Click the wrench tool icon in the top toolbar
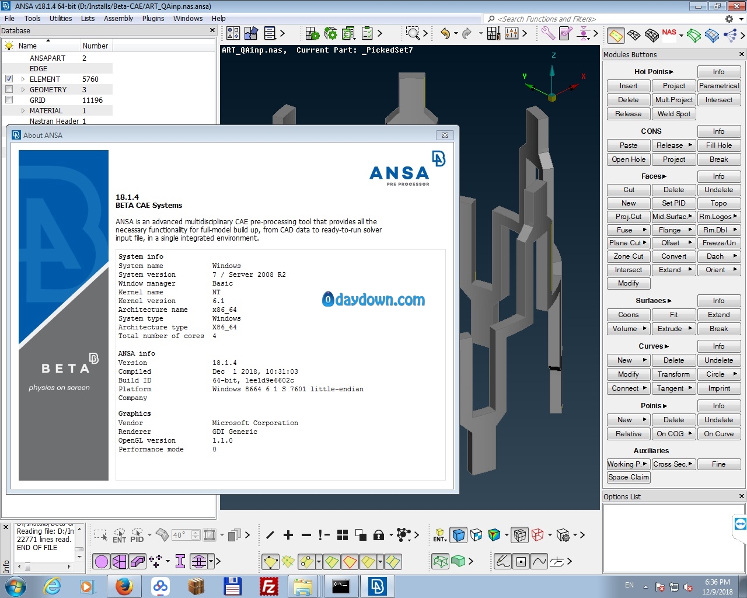 coord(547,33)
